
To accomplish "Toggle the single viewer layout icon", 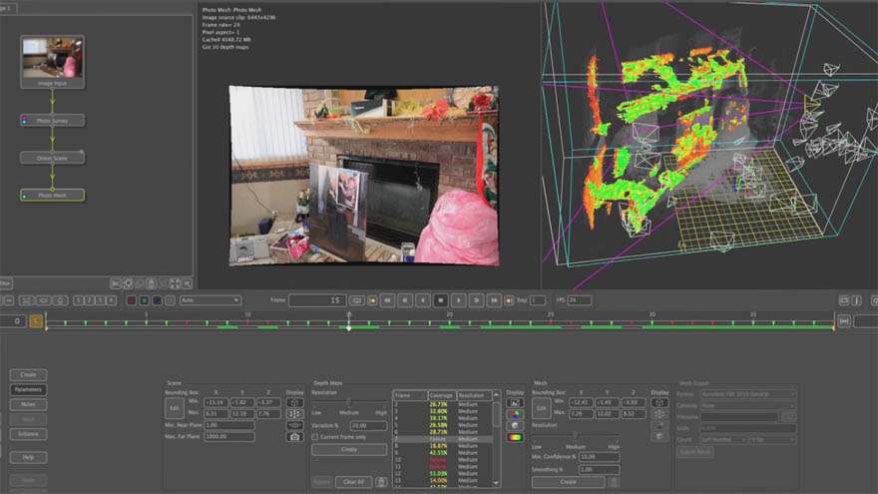I will [x=844, y=300].
